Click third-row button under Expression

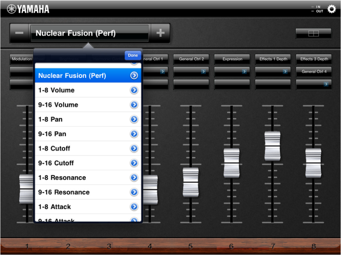tap(232, 84)
